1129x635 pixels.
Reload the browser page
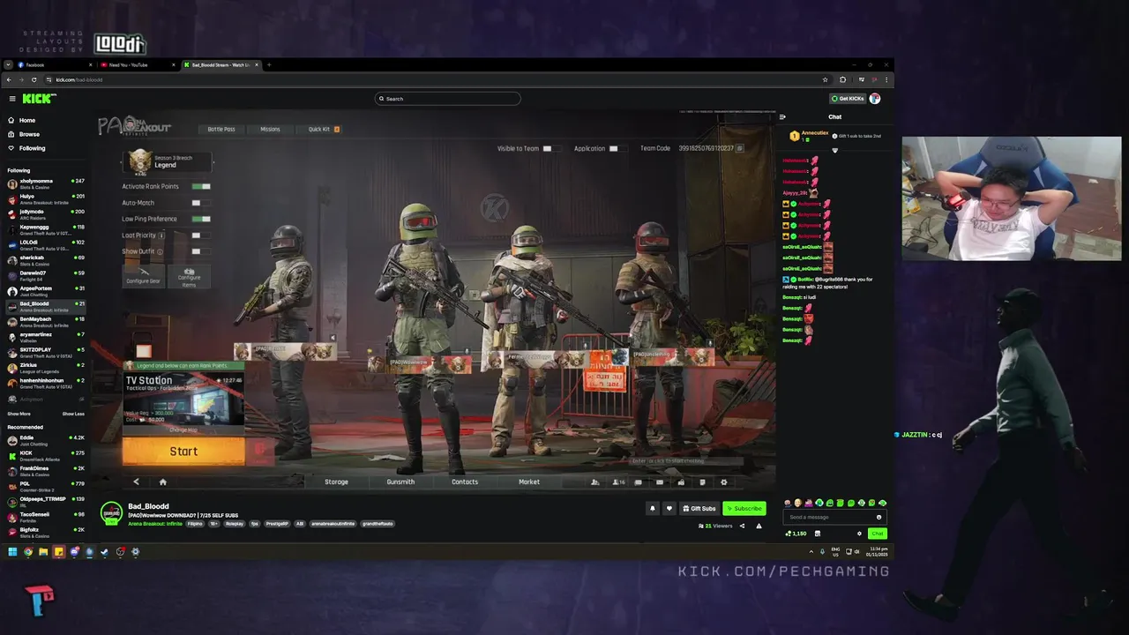34,79
